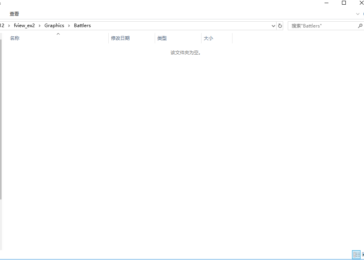Navigate to fview_ex2 folder in breadcrumb
This screenshot has width=364, height=263.
click(x=24, y=26)
